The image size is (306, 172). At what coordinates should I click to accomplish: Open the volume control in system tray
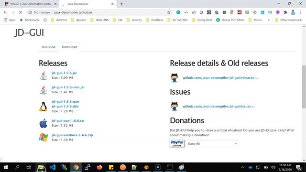point(273,167)
